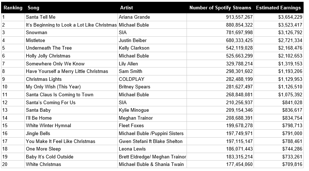
Task: Select the Artist column header
Action: 126,8
